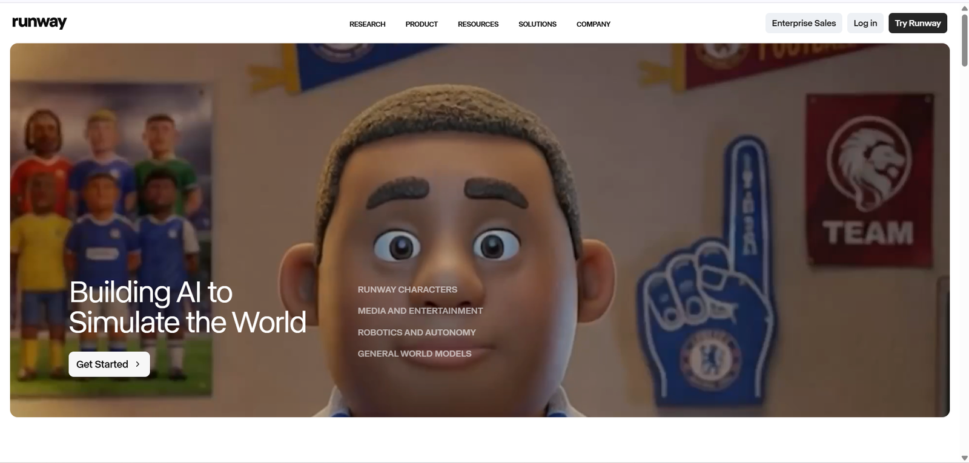Select the General World Models link

[x=414, y=353]
